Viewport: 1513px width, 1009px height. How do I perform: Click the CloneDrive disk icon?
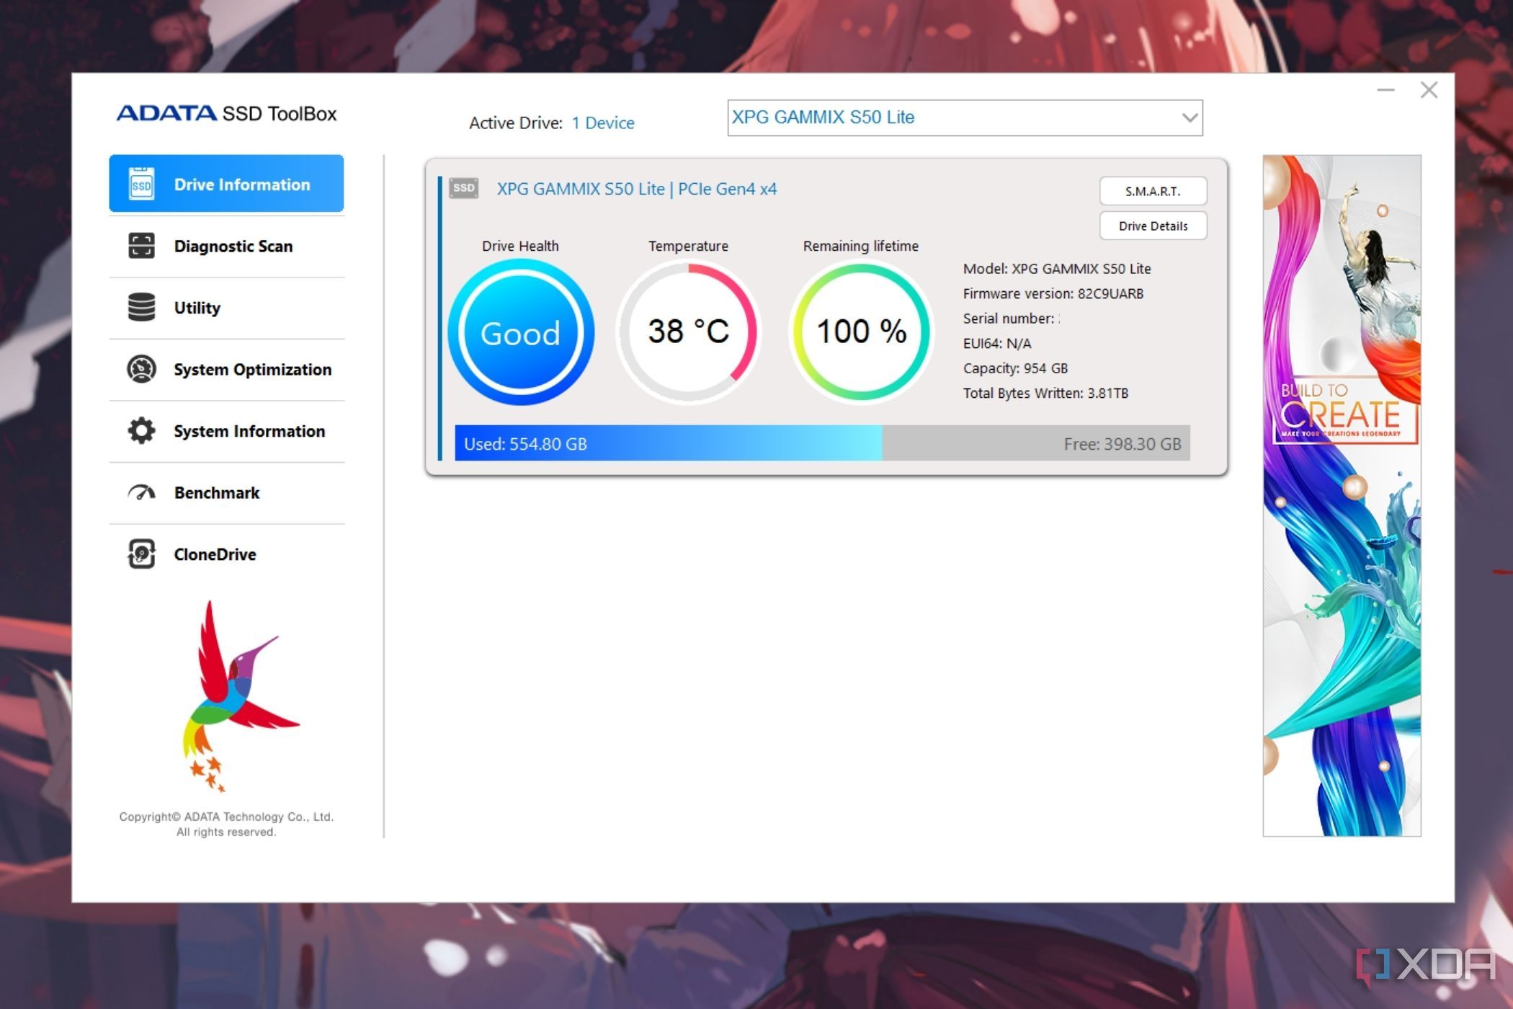(x=141, y=554)
